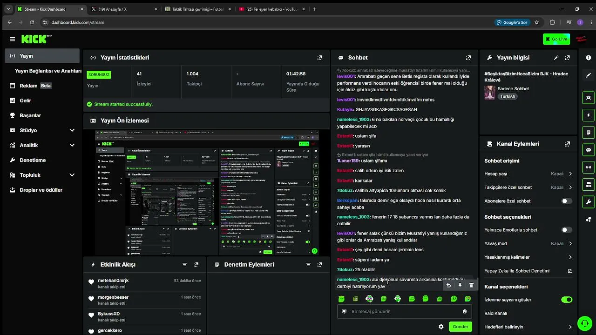Open the browser tab search dropdown
The width and height of the screenshot is (596, 335).
click(x=8, y=9)
